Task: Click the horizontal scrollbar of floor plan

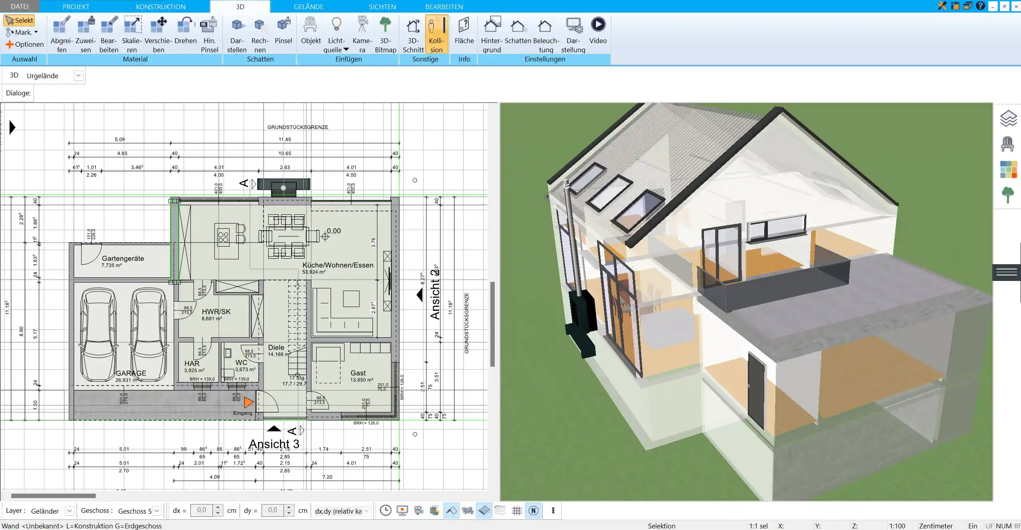Action: click(x=54, y=496)
